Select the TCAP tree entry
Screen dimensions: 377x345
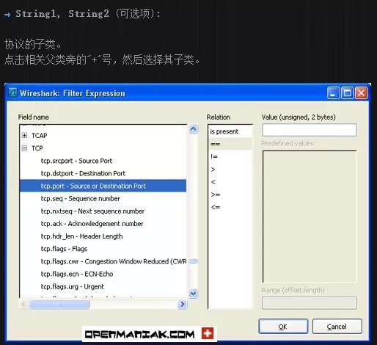(x=40, y=135)
